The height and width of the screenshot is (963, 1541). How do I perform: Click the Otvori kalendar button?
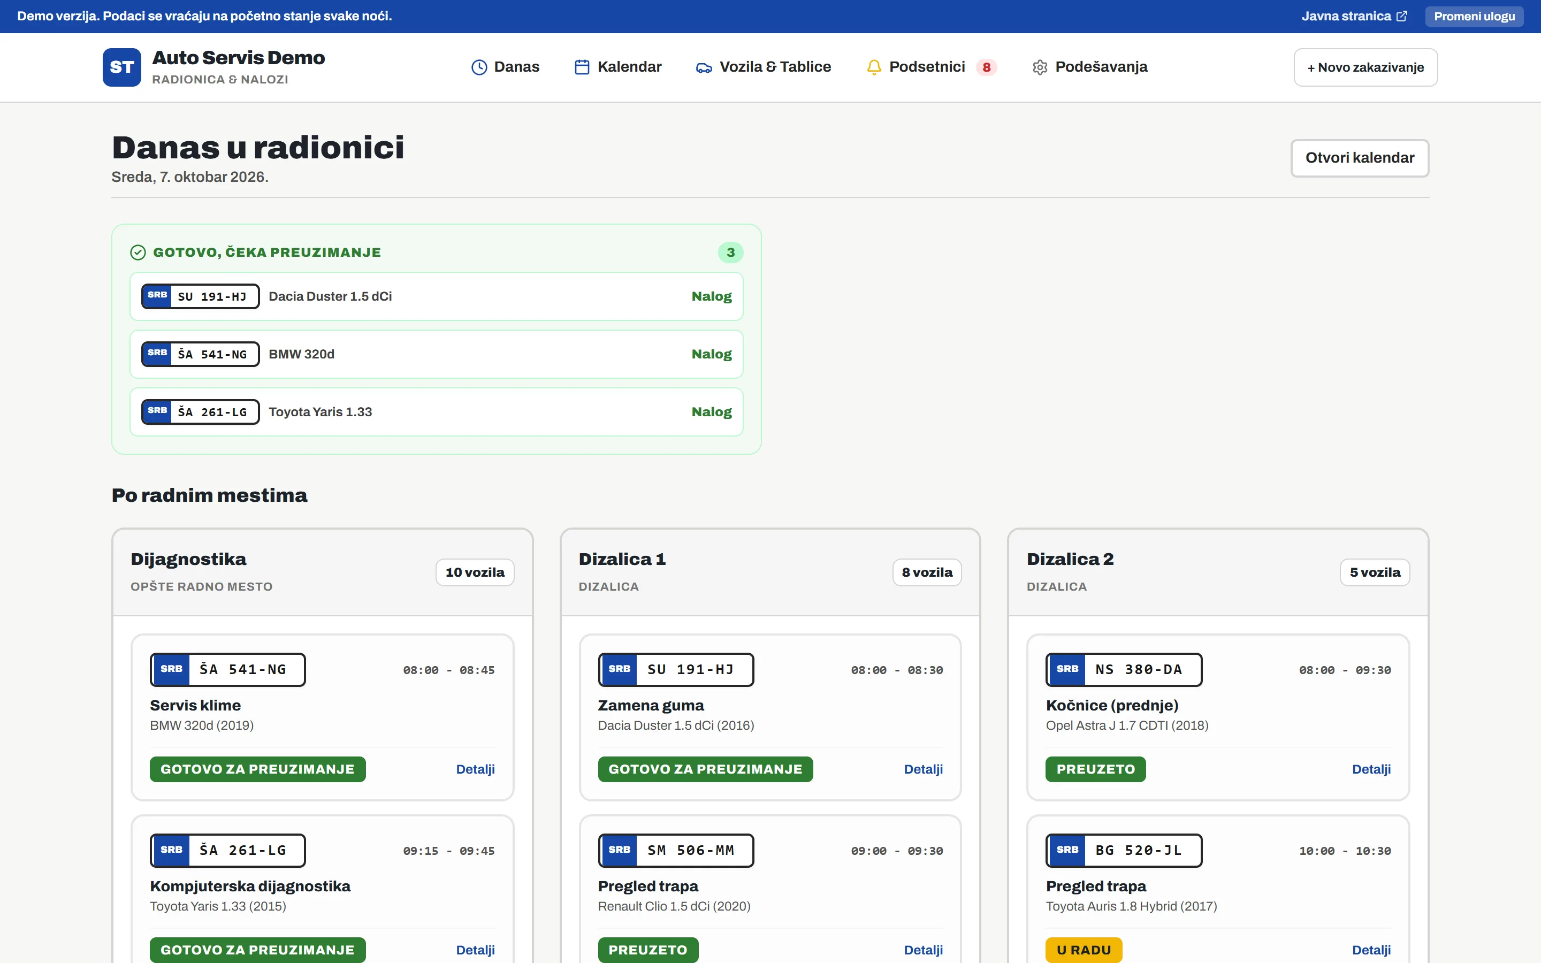click(1360, 158)
